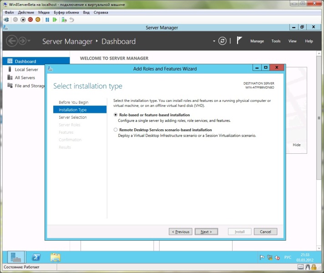Select Local Server in the sidebar
This screenshot has width=324, height=273.
[26, 70]
